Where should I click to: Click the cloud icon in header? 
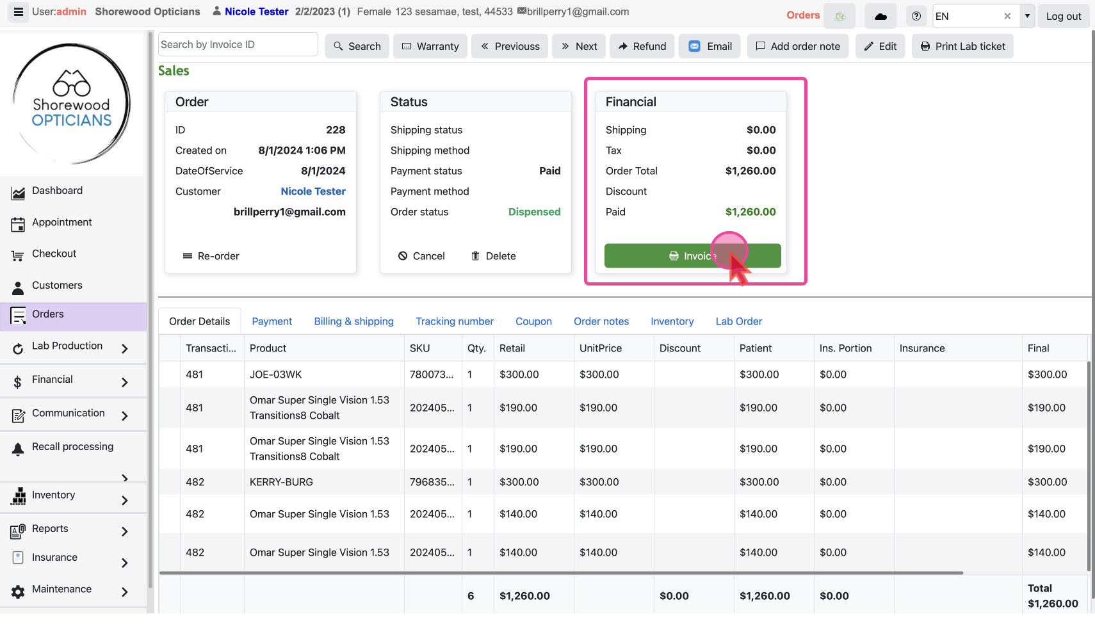[x=880, y=16]
